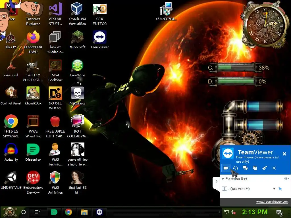Open the 2:13 PM taskbar clock
Screen dimensions: 291x218
pos(255,212)
